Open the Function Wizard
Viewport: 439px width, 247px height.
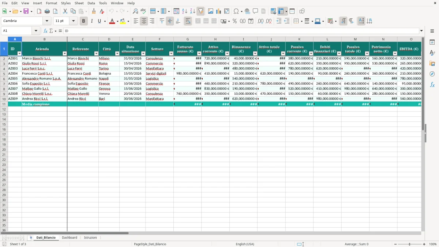click(46, 31)
